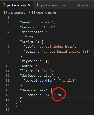Click the braces icon before breadcrumb dependencies
94x115 pixels.
tap(33, 12)
